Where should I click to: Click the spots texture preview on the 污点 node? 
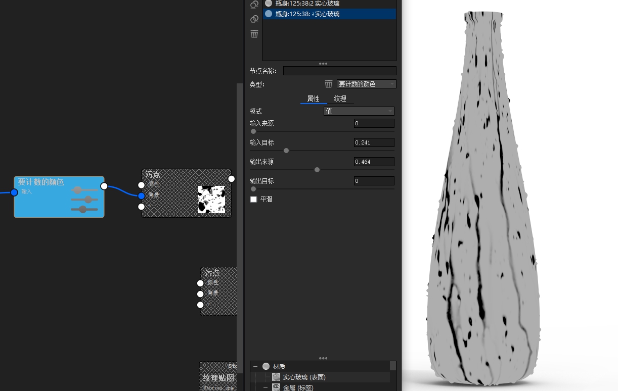pos(212,199)
